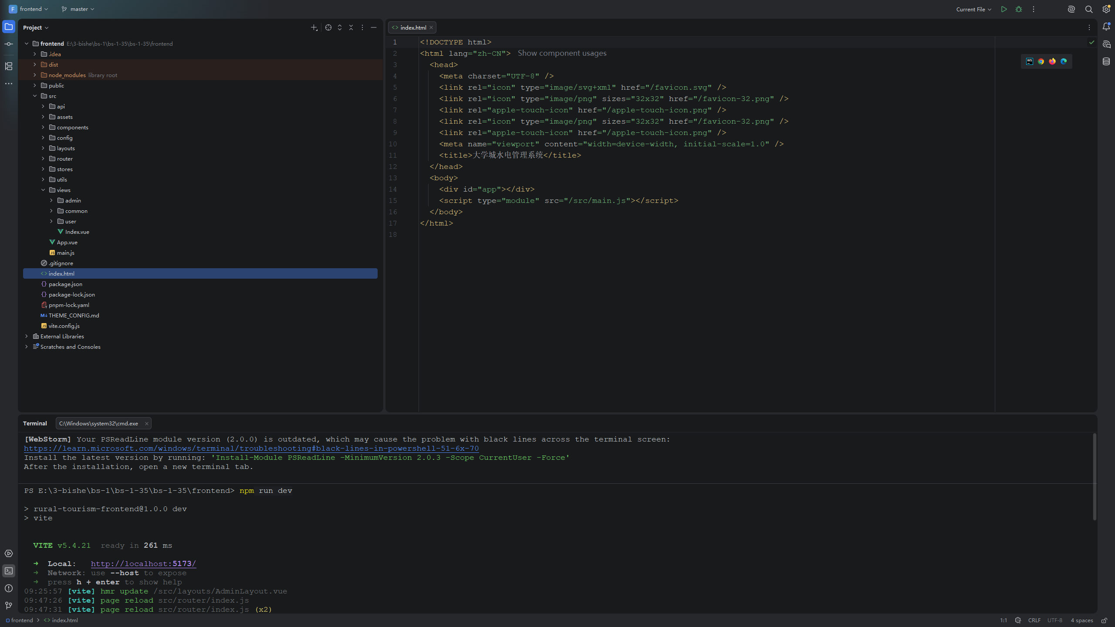Open the Structure tool window icon
This screenshot has height=627, width=1115.
coord(9,66)
